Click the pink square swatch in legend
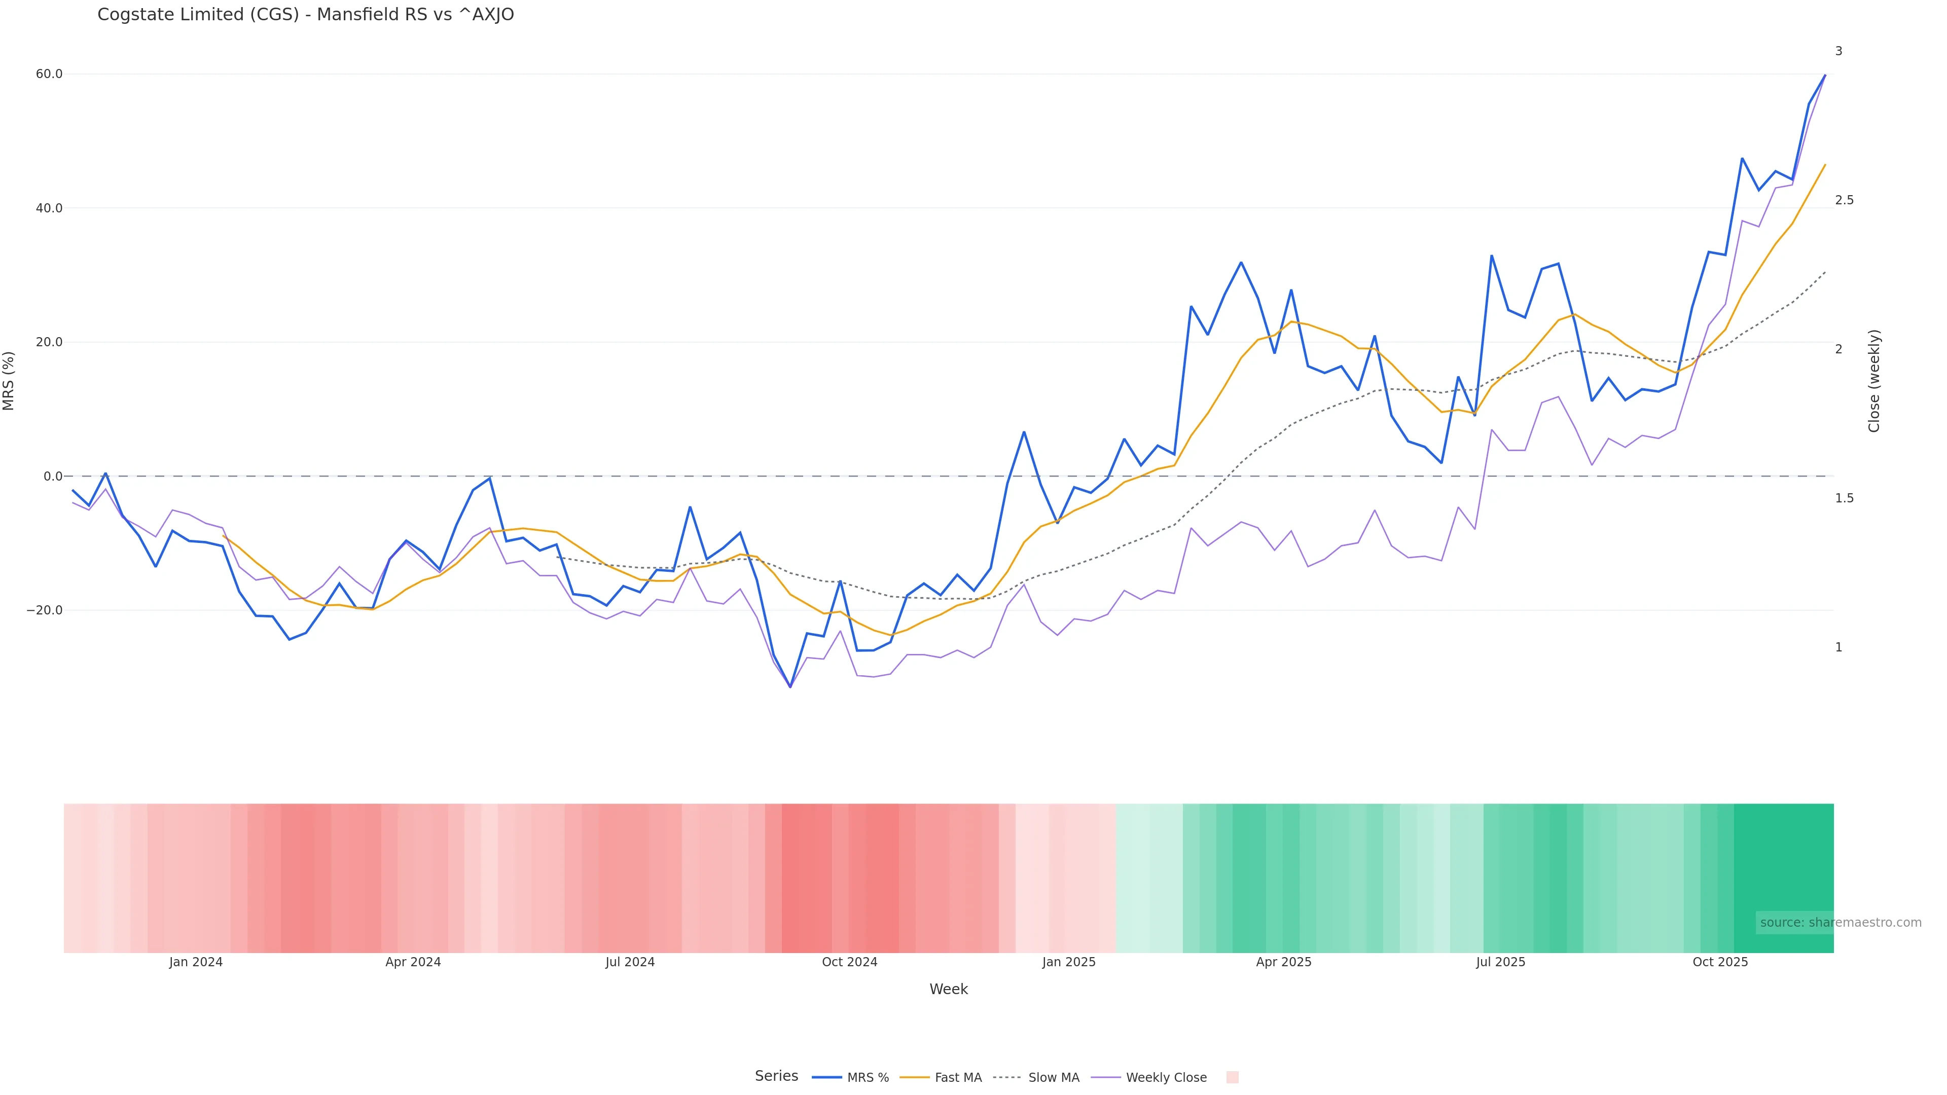The height and width of the screenshot is (1095, 1947). coord(1232,1077)
